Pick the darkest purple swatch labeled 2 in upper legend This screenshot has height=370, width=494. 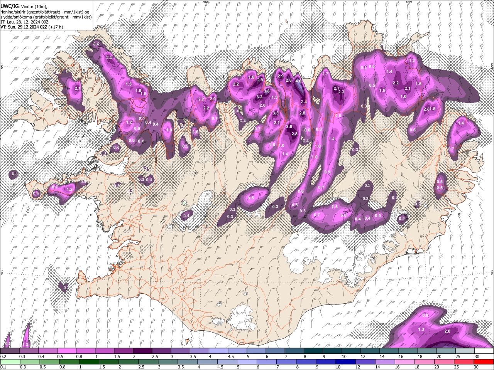point(142,351)
